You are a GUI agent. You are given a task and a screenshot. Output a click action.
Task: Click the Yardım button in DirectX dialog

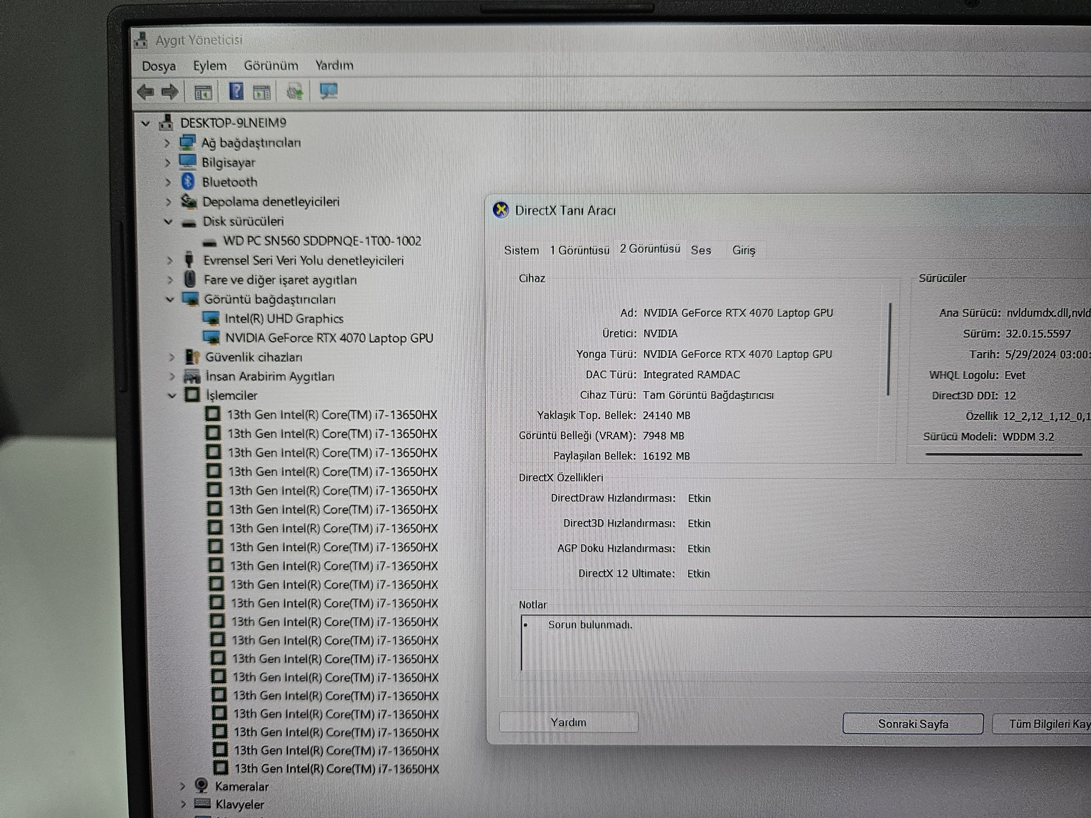(x=568, y=722)
